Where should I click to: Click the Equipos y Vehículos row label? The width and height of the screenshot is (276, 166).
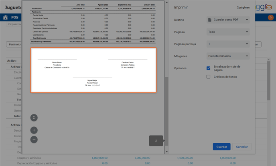pyautogui.click(x=29, y=158)
